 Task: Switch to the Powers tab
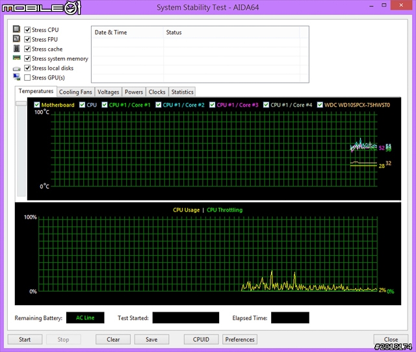click(x=134, y=92)
